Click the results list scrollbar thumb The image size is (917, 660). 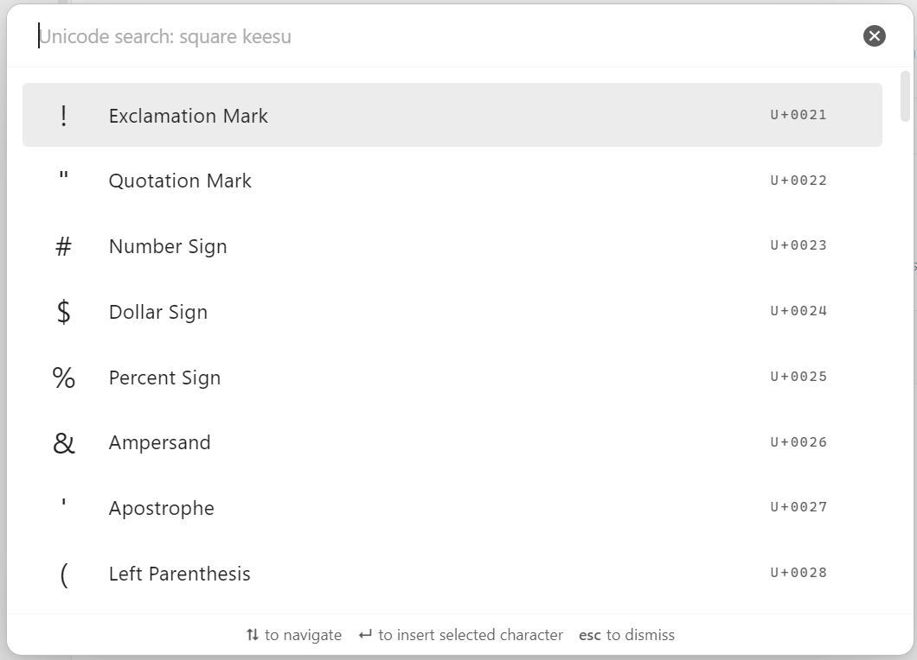pyautogui.click(x=905, y=95)
